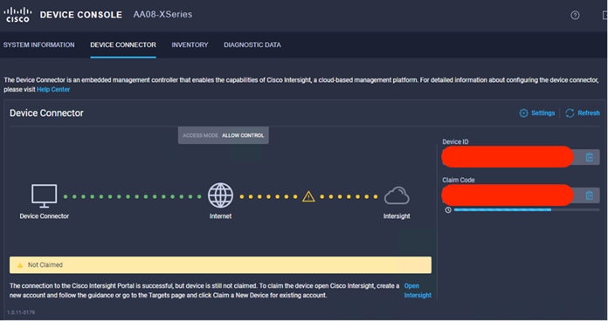Click the Device Connector label under monitor
This screenshot has width=608, height=321.
click(x=45, y=216)
